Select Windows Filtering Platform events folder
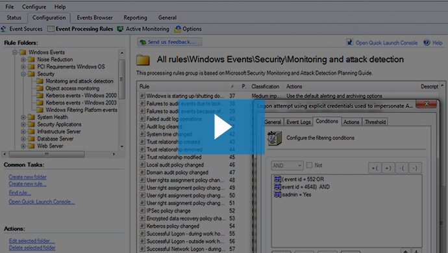This screenshot has height=253, width=448. [x=81, y=110]
